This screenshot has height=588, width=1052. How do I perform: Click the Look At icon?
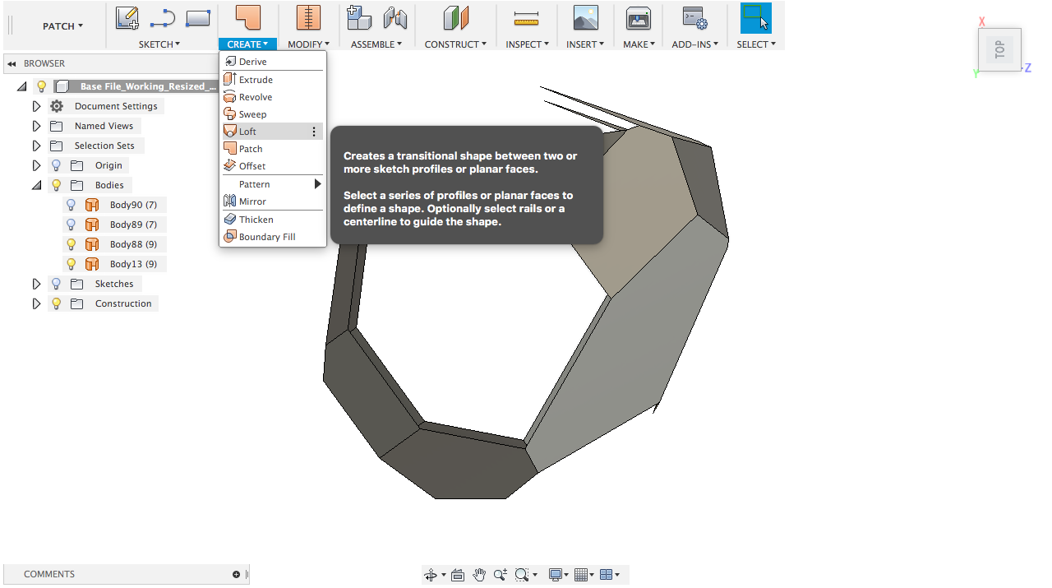pos(458,575)
